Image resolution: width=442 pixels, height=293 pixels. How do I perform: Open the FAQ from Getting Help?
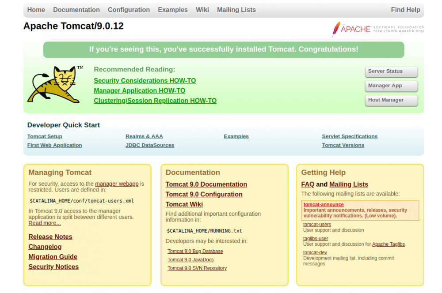point(307,184)
